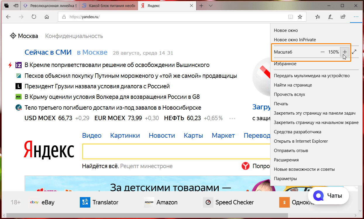Viewport: 364px width, 219px height.
Task: Click the Москва location icon
Action: click(13, 36)
